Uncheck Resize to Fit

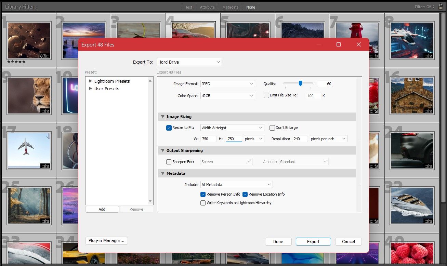(x=169, y=128)
